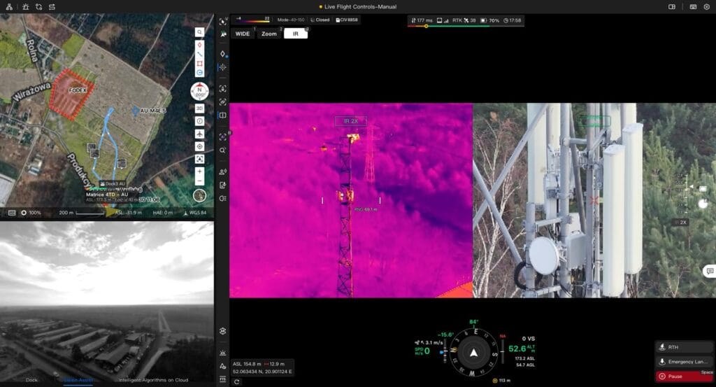Zoom in on the map with plus

point(199,171)
